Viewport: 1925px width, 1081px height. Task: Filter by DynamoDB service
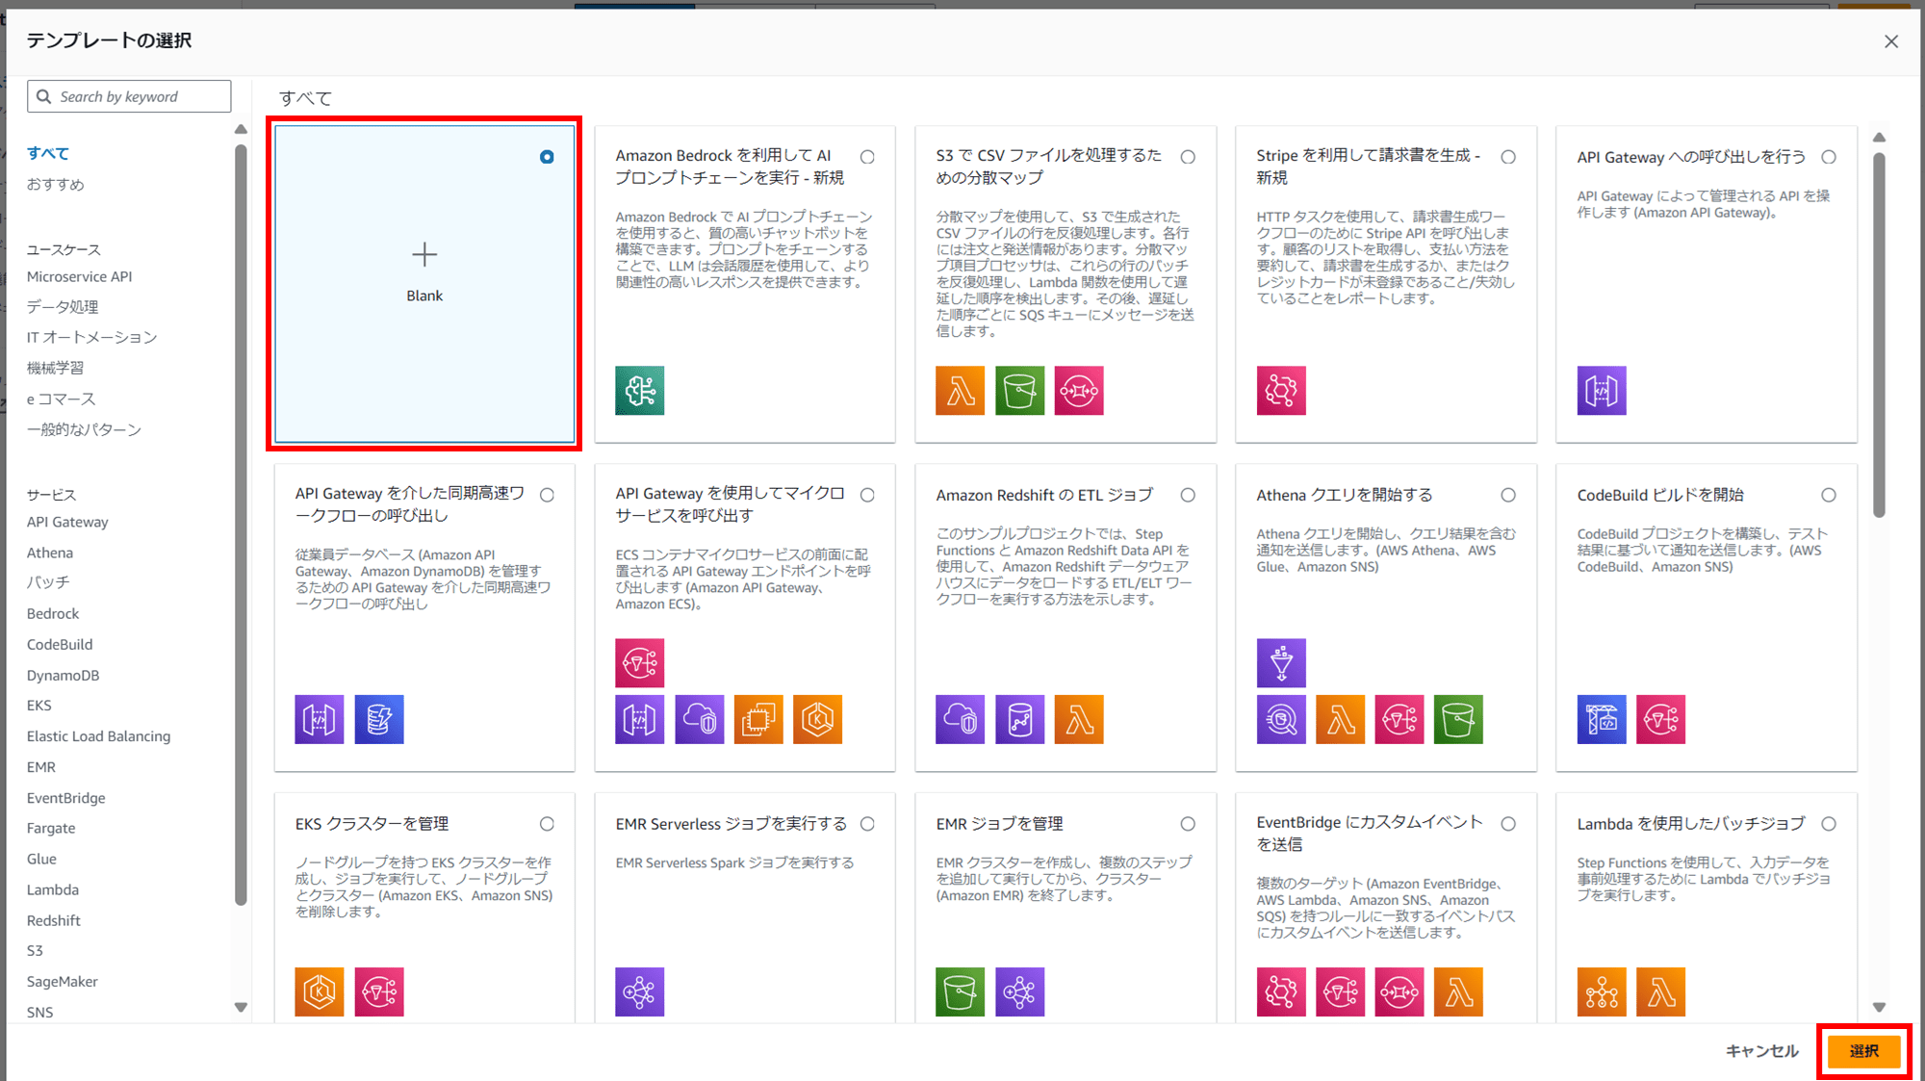coord(64,676)
